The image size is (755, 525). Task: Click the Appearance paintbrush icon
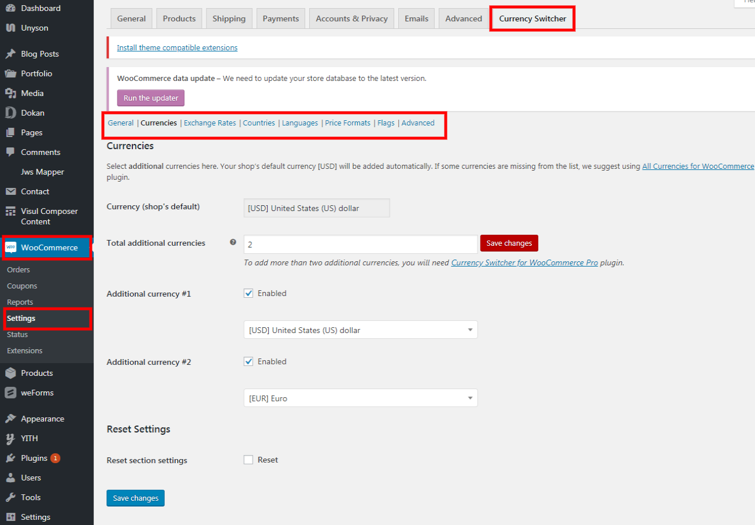[x=10, y=419]
